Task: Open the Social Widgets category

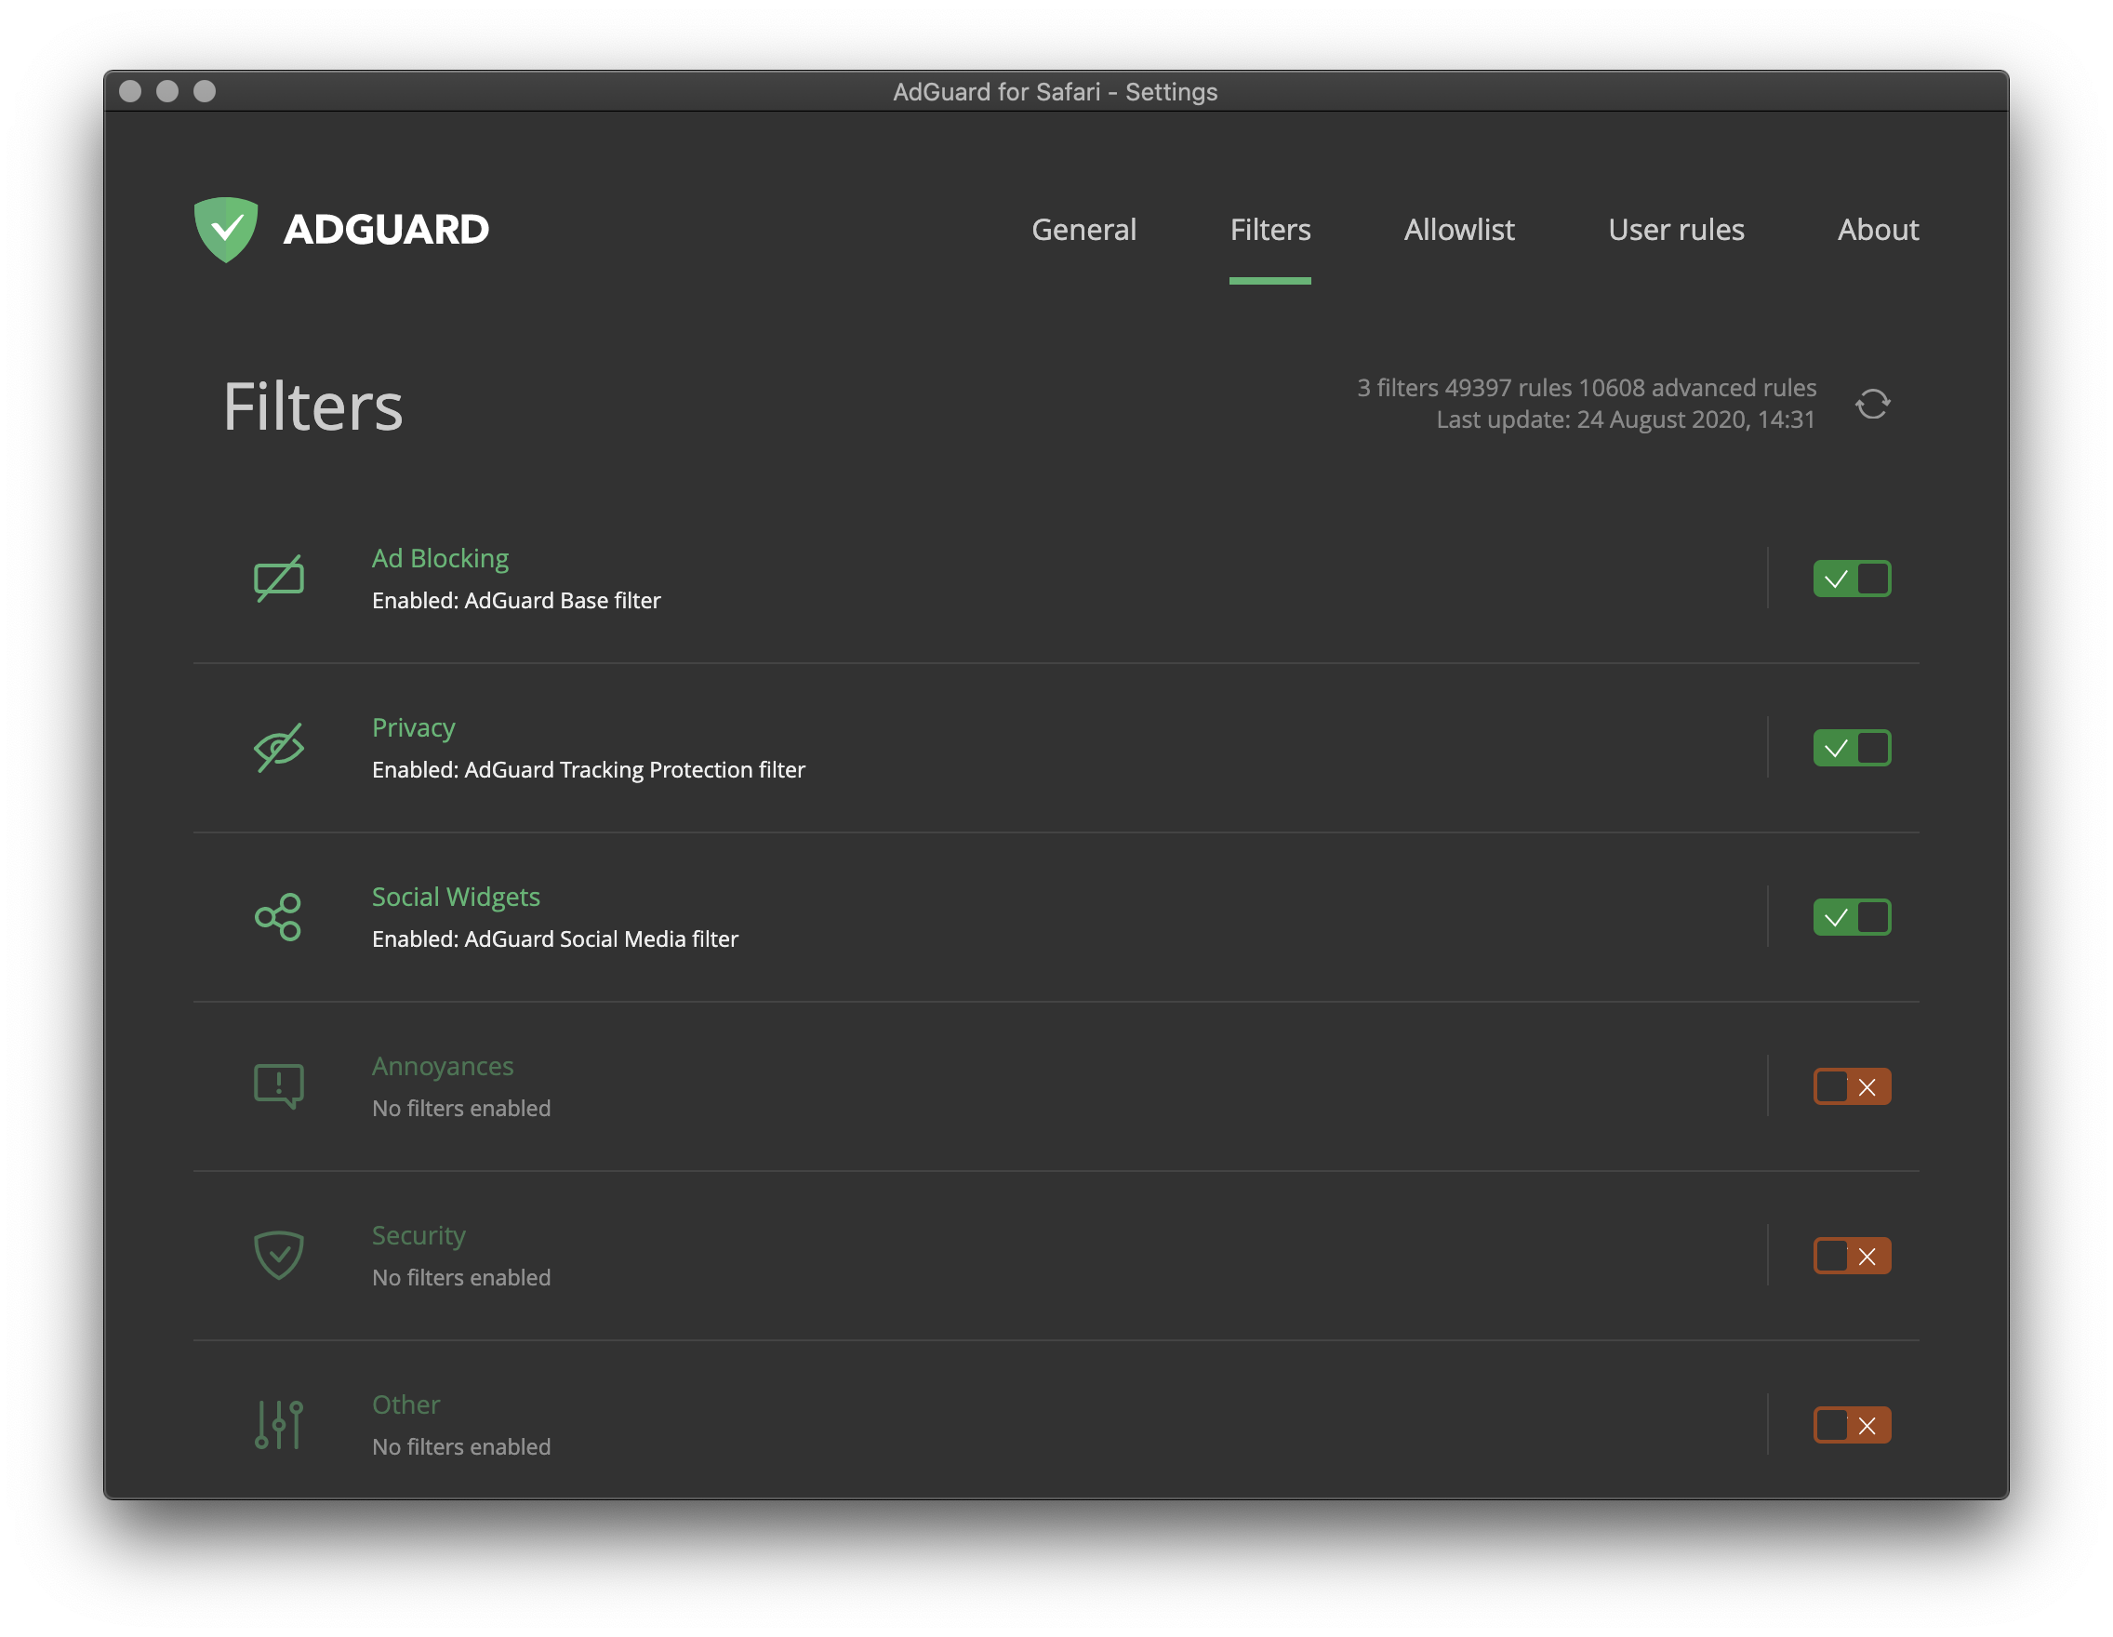Action: [x=456, y=897]
